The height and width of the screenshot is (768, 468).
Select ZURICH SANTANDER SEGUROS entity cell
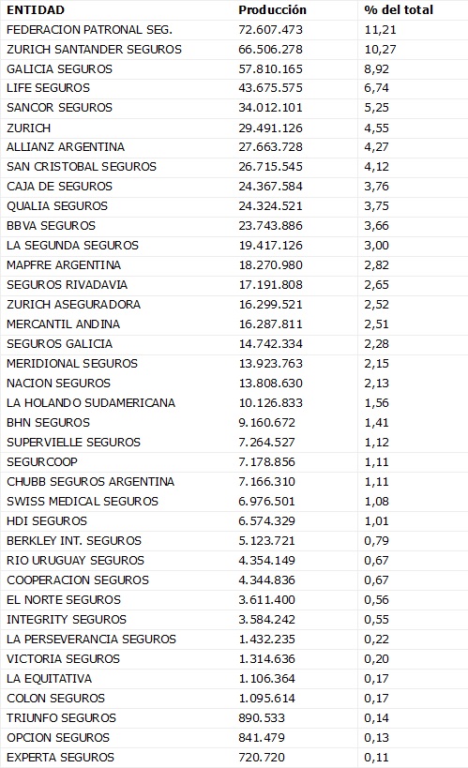(94, 50)
